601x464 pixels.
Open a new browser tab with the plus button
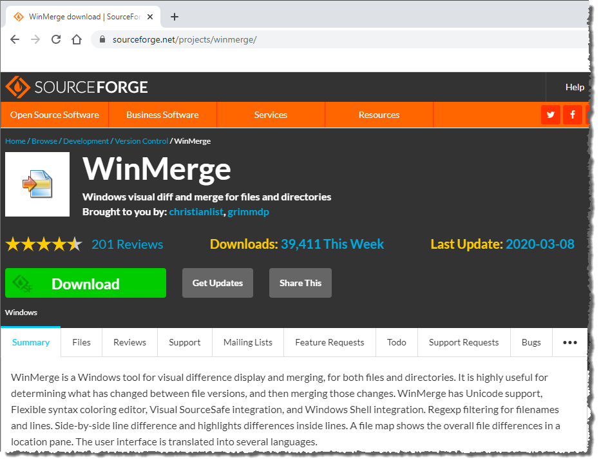point(174,17)
